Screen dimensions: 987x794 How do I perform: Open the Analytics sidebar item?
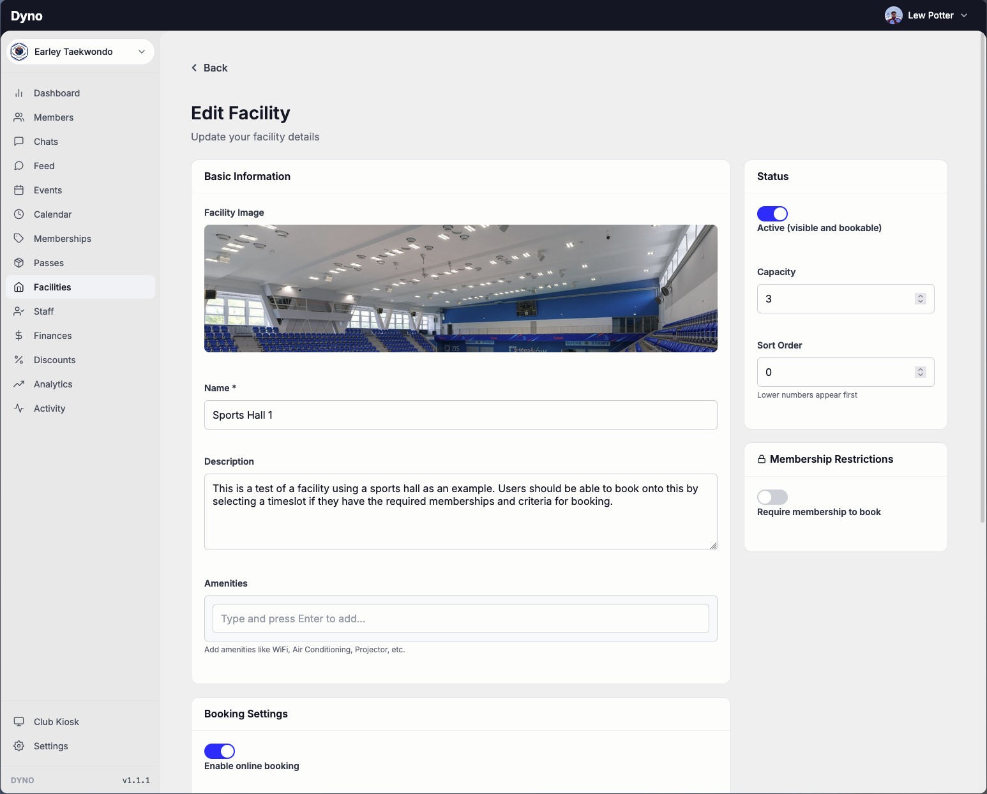(80, 384)
